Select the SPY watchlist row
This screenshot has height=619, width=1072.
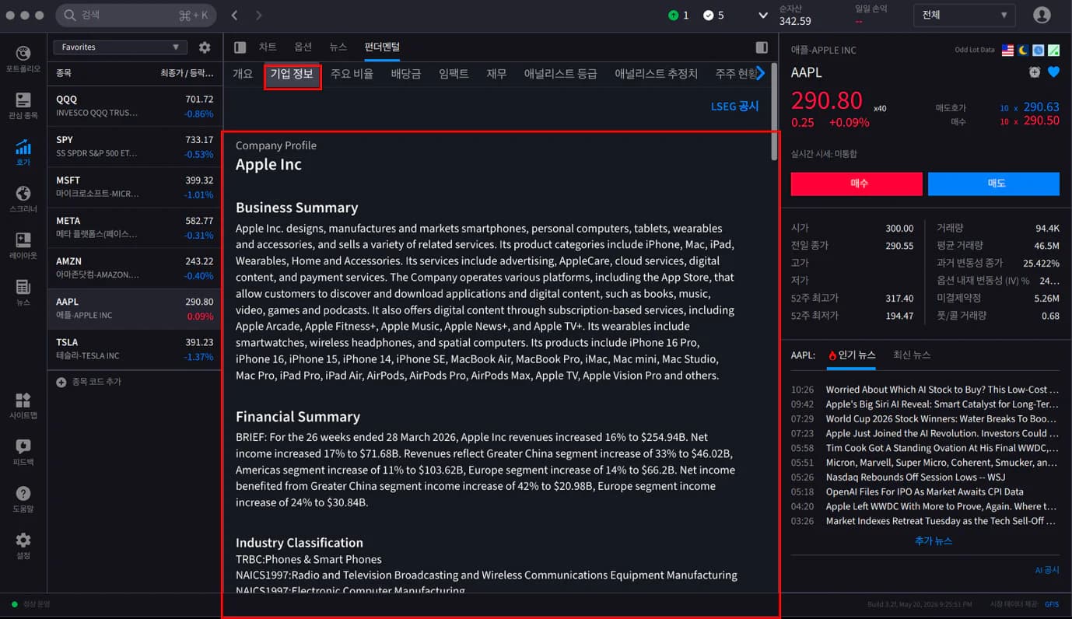tap(135, 147)
